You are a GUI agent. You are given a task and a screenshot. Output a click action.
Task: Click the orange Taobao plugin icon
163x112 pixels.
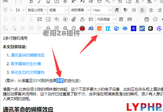[99, 28]
